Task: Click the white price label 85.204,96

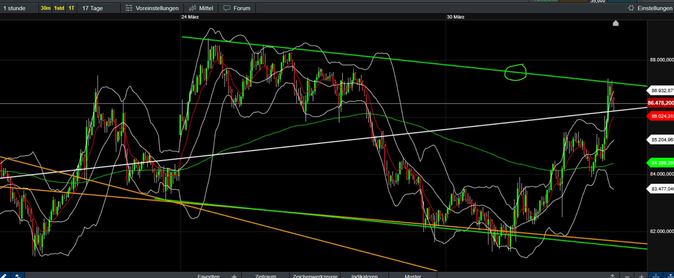Action: pyautogui.click(x=661, y=140)
